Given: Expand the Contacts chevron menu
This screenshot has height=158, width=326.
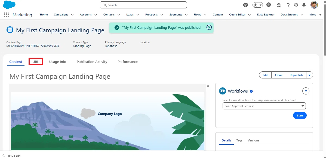Looking at the screenshot, I should coord(119,15).
